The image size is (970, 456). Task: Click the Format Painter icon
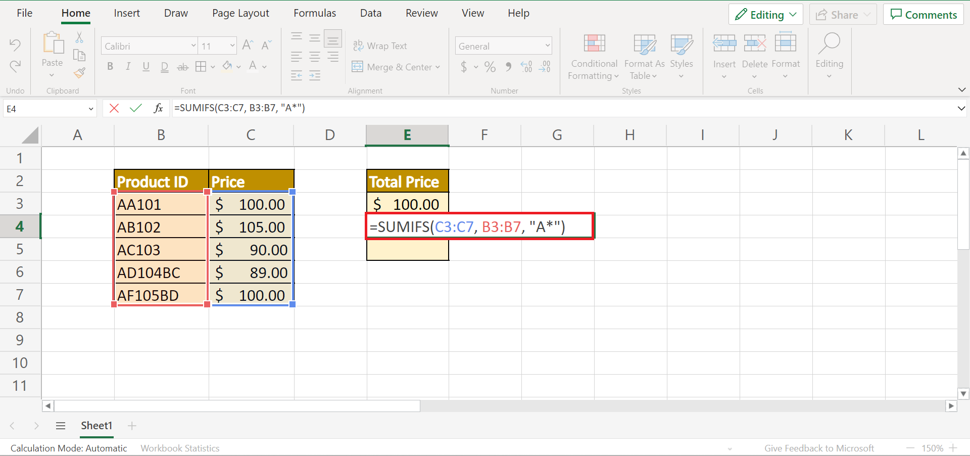79,73
